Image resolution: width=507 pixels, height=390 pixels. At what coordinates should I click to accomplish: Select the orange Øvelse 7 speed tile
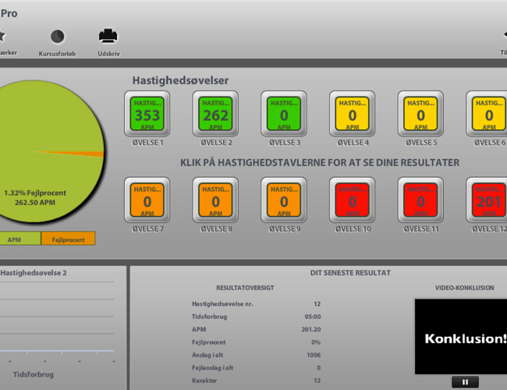[x=147, y=200]
